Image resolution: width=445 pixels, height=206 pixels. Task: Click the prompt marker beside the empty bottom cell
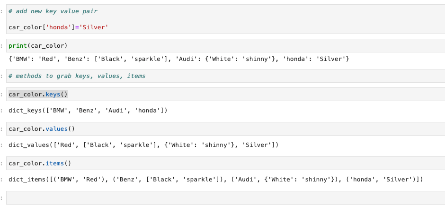[x=2, y=197]
